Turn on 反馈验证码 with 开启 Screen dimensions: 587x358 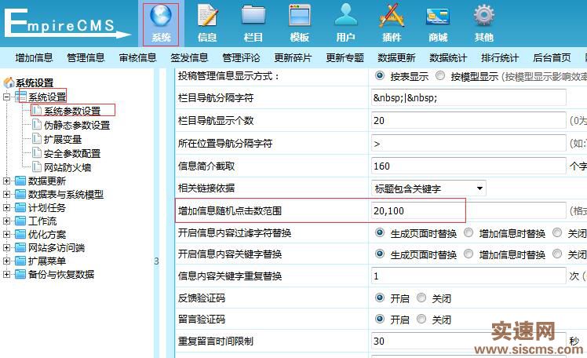(x=380, y=298)
